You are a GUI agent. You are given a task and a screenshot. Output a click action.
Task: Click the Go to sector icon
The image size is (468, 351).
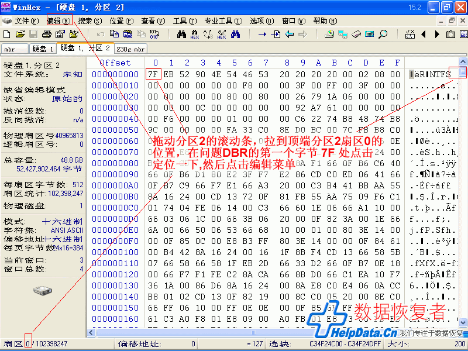(x=276, y=35)
